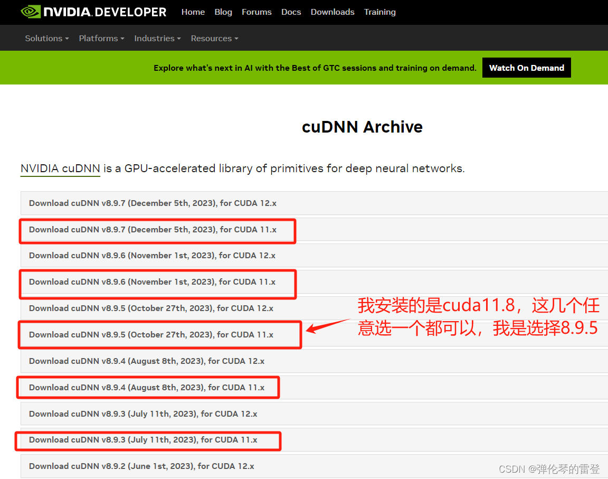Expand the Resources dropdown
Viewport: 608px width, 479px height.
tap(214, 39)
